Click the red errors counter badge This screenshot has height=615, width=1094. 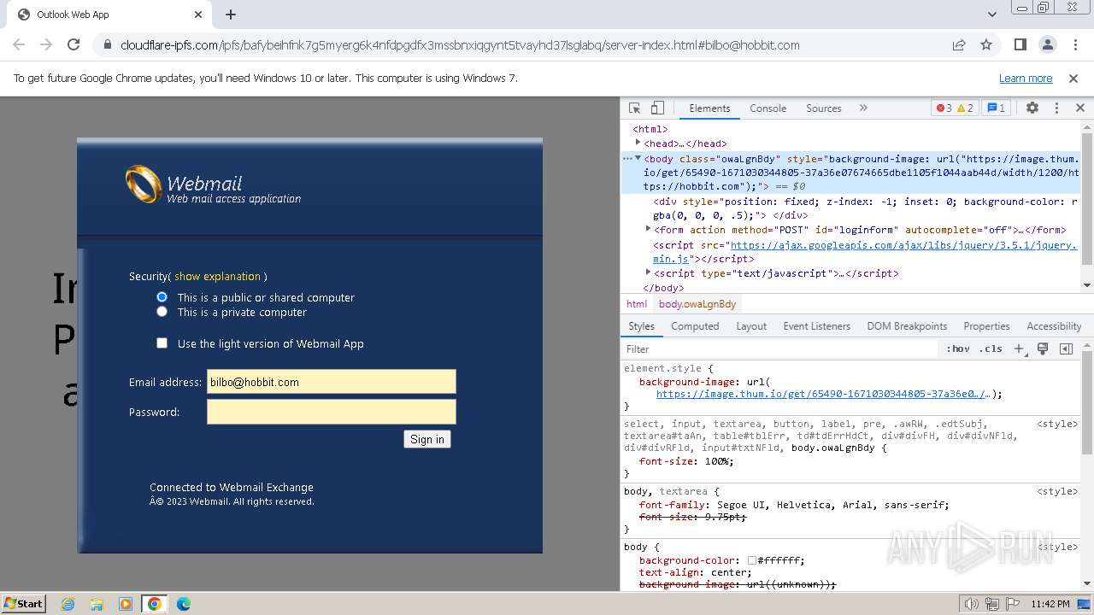tap(944, 108)
